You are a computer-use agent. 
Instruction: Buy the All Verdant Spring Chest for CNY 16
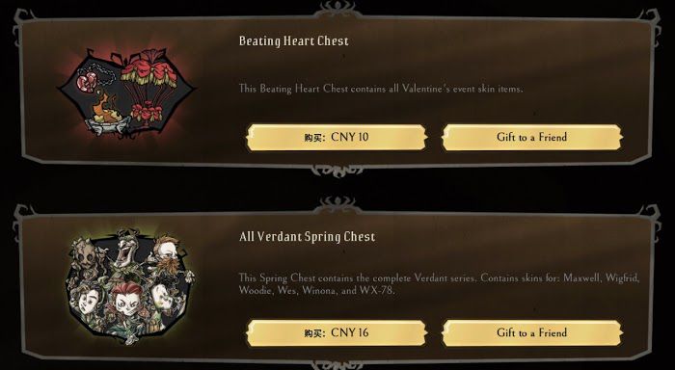click(x=337, y=333)
